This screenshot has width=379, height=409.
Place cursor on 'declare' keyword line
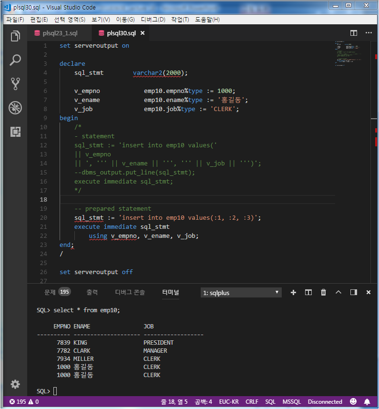tap(72, 64)
